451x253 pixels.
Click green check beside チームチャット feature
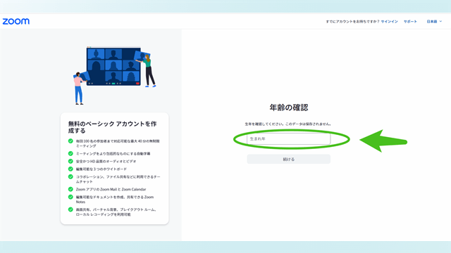(x=70, y=176)
